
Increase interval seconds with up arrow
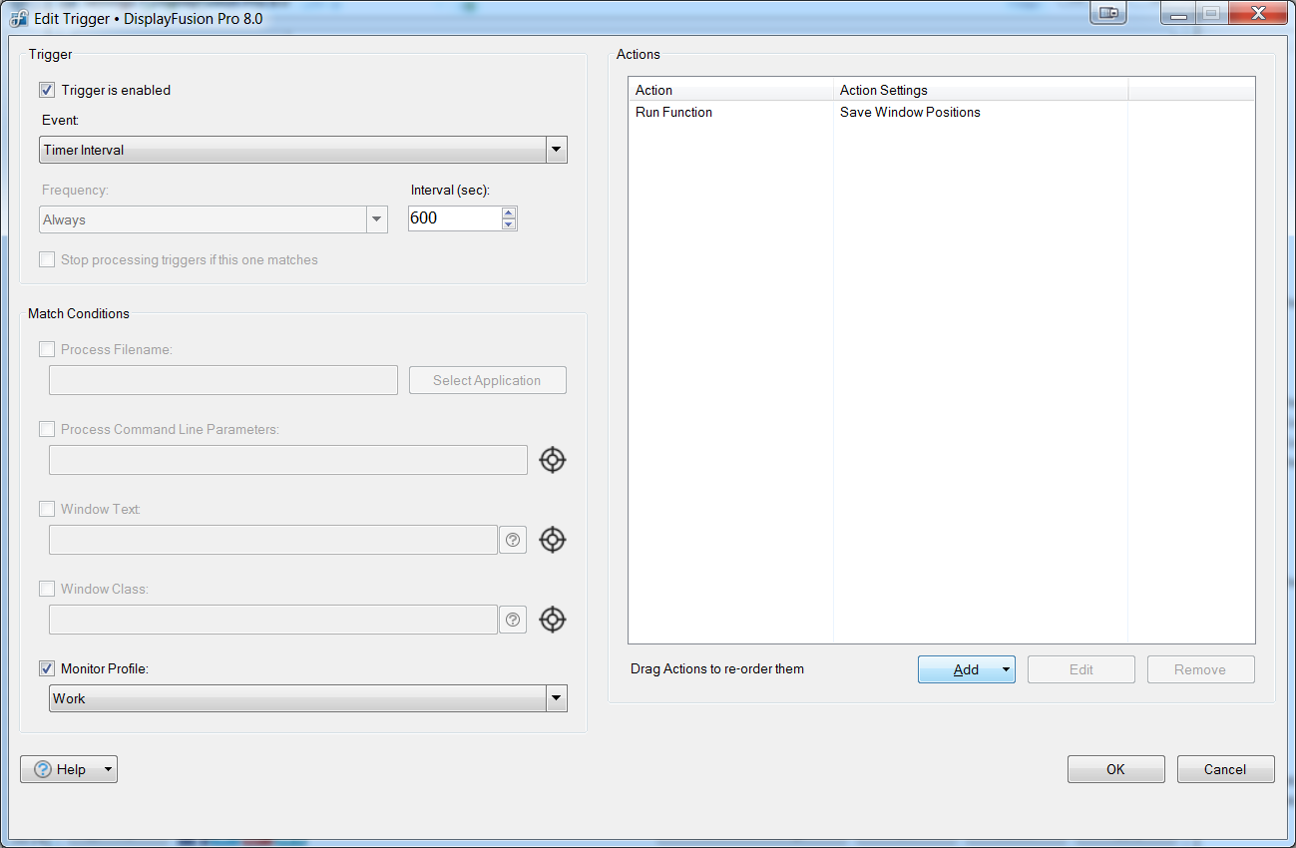click(509, 212)
